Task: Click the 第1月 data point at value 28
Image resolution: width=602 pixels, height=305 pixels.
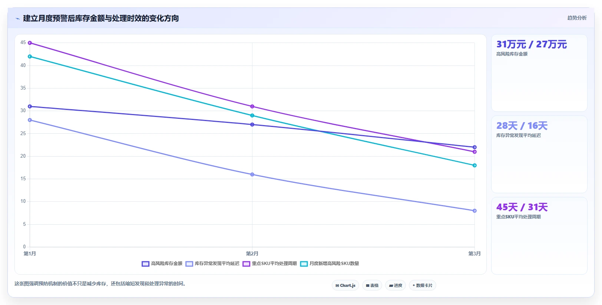Action: (30, 120)
